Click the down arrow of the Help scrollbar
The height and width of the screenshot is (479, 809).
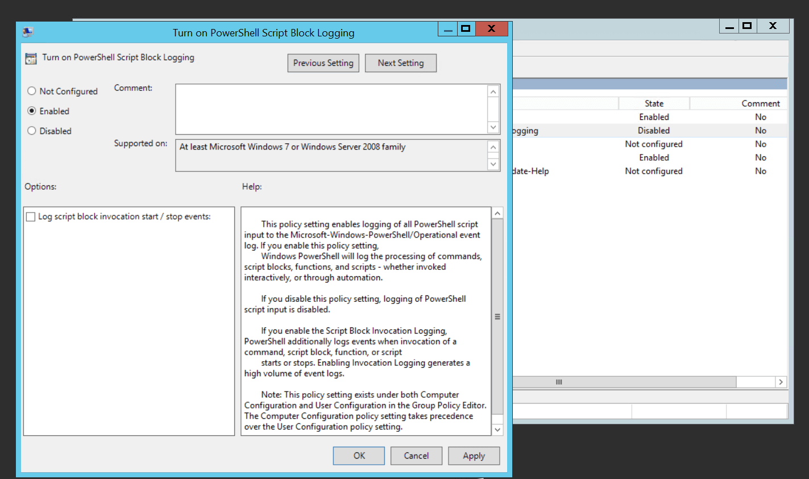[497, 429]
